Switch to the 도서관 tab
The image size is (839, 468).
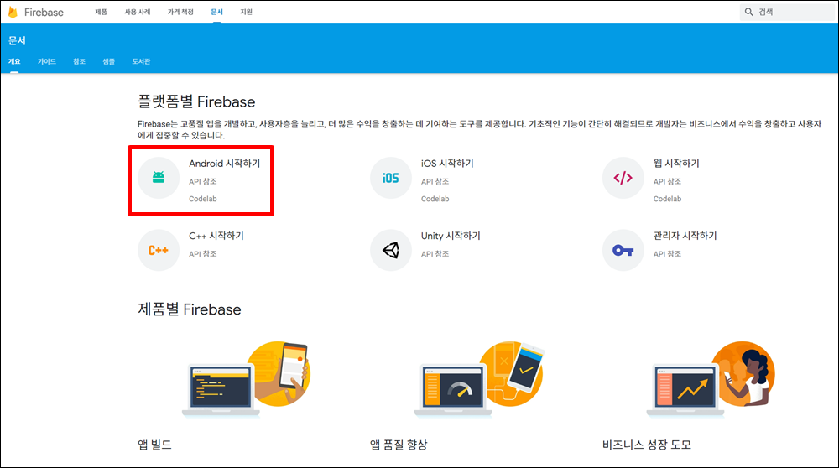tap(141, 61)
